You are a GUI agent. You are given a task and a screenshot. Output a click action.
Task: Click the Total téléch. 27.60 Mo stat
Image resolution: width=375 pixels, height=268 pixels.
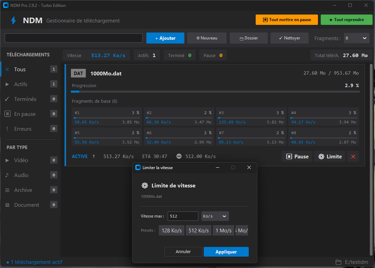341,55
